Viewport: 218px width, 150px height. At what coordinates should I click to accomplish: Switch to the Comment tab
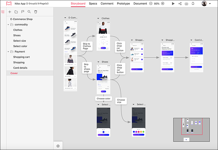[x=107, y=3]
